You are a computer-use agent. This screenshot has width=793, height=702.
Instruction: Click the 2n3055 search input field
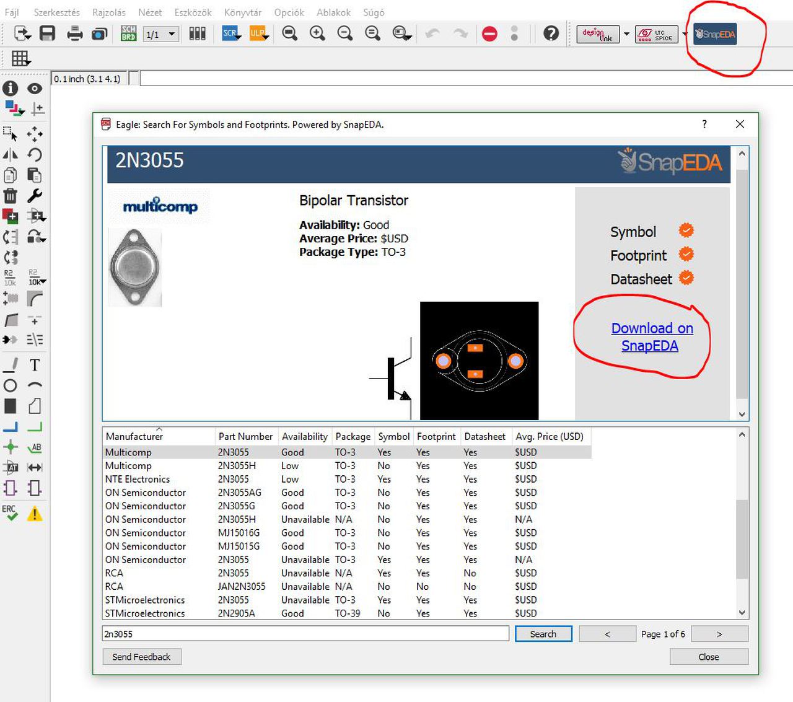tap(305, 634)
